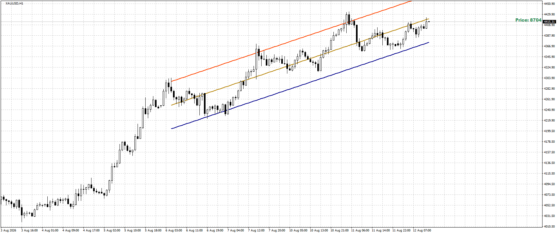Click the current price tag 4415.31
This screenshot has height=234, width=557.
(x=549, y=22)
